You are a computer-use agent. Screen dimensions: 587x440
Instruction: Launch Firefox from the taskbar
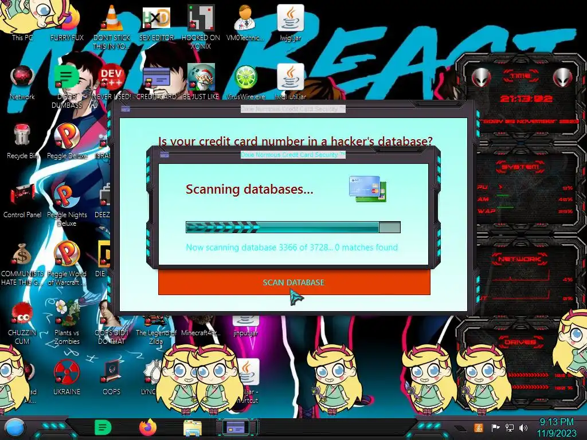coord(148,427)
